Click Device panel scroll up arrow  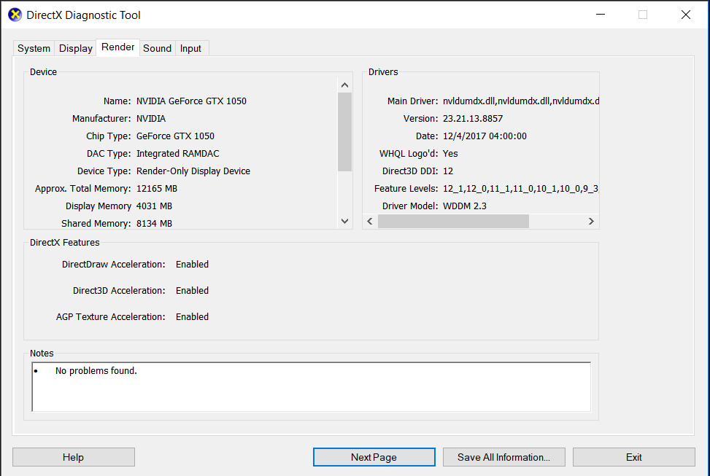coord(344,85)
